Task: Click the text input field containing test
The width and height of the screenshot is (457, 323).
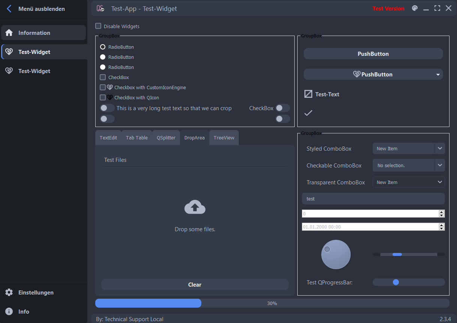Action: [x=373, y=199]
